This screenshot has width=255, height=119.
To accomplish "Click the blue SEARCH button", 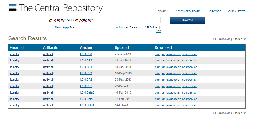I will (187, 20).
